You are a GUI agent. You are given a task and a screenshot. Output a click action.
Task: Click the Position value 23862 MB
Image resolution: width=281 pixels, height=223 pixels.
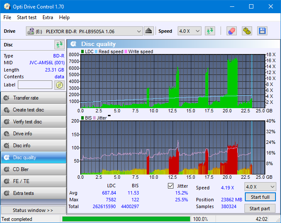[232, 200]
